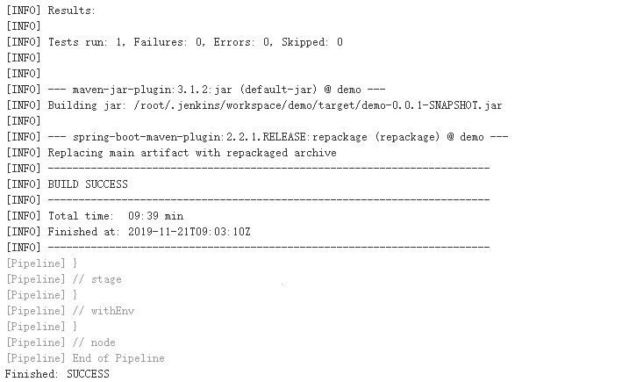
Task: Click the 2019-11-21T09:03:10Z timestamp
Action: 190,232
